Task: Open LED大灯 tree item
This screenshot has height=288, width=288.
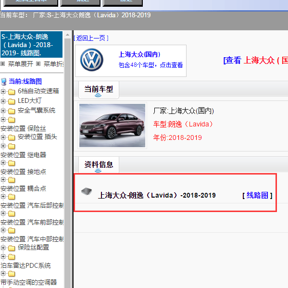Action: [30, 100]
